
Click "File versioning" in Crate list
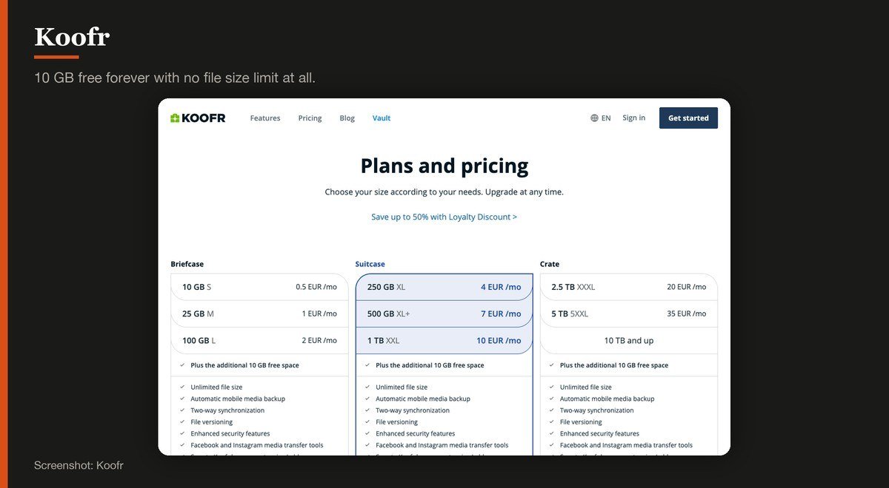(582, 422)
